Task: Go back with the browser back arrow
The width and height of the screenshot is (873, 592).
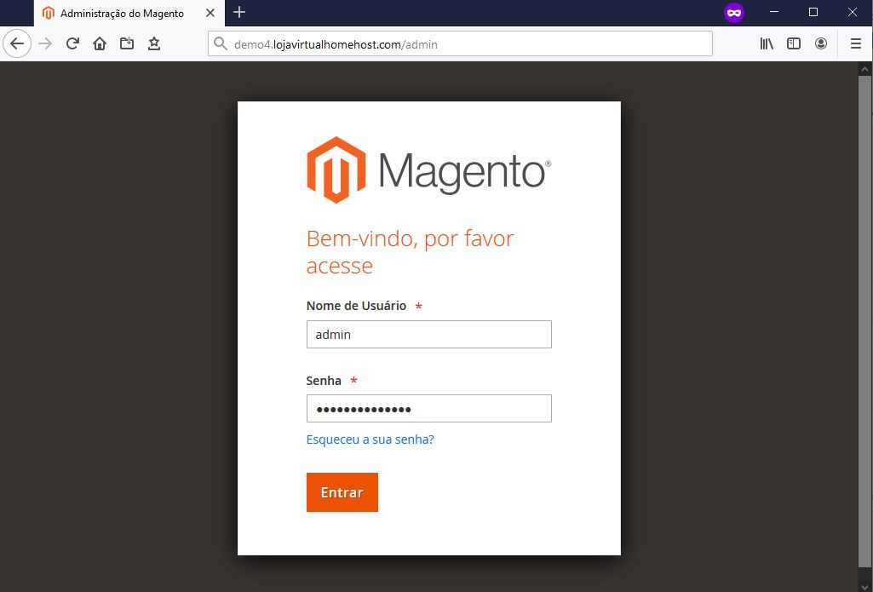Action: [x=17, y=43]
